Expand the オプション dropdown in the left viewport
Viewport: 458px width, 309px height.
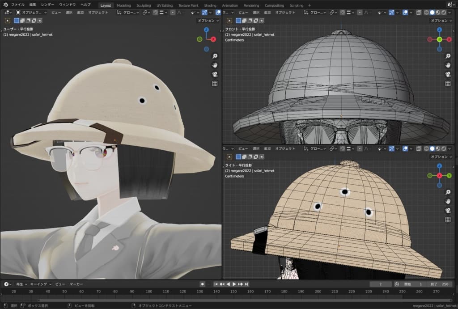pos(208,21)
